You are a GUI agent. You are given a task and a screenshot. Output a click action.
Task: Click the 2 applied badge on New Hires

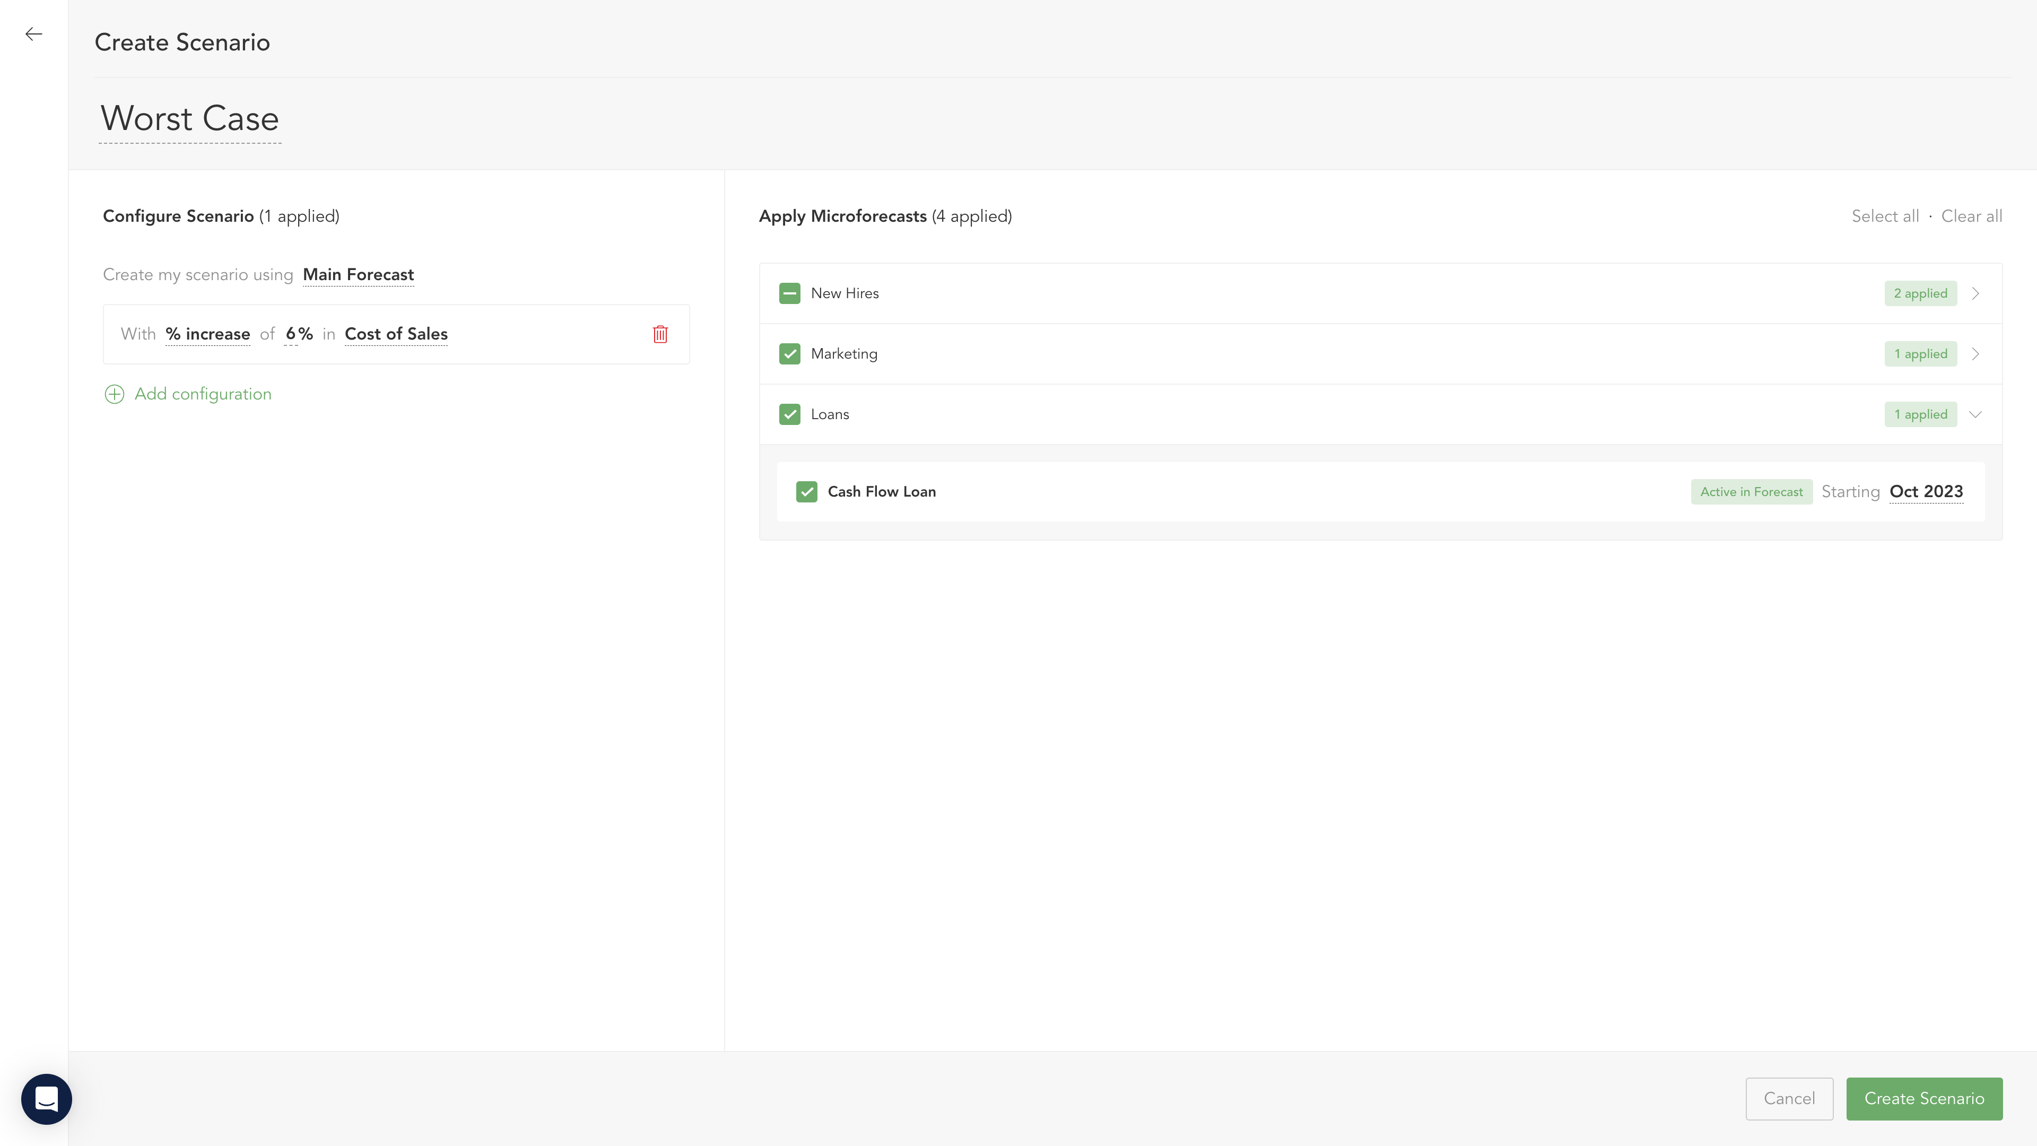pyautogui.click(x=1920, y=293)
